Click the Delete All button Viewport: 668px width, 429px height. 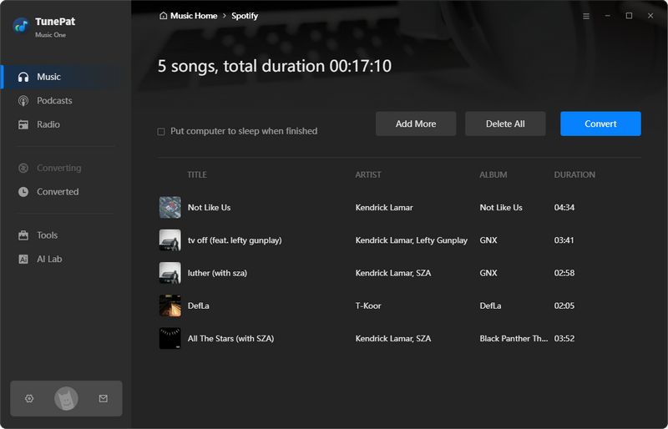point(505,124)
